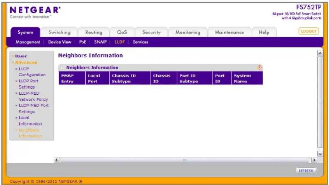
Task: Click vertical scrollbar down arrow
Action: pyautogui.click(x=320, y=154)
